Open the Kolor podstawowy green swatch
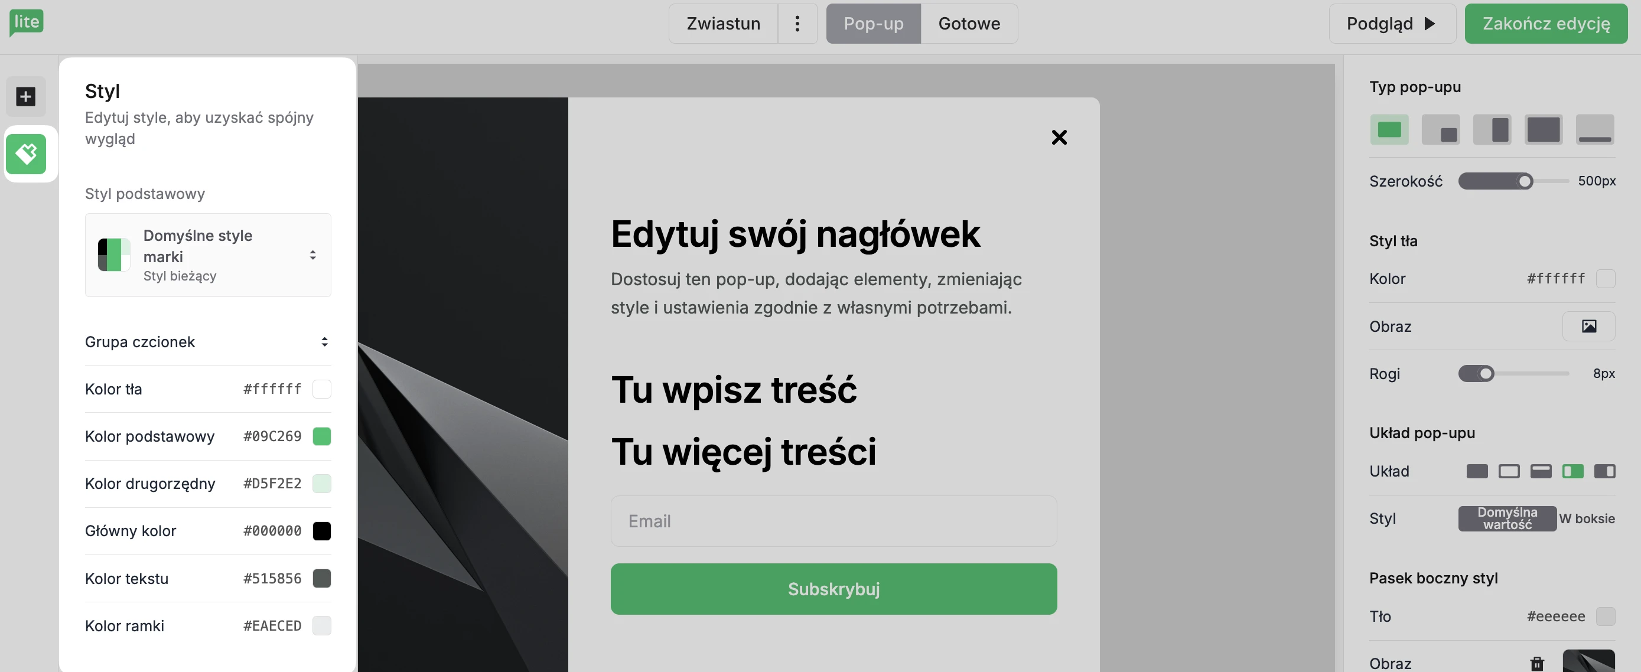 click(x=322, y=436)
